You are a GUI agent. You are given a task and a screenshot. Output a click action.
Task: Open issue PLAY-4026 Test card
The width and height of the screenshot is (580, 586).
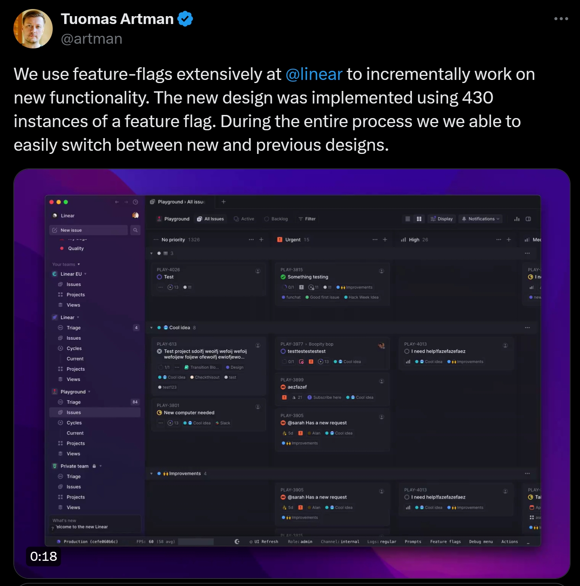[x=208, y=279]
